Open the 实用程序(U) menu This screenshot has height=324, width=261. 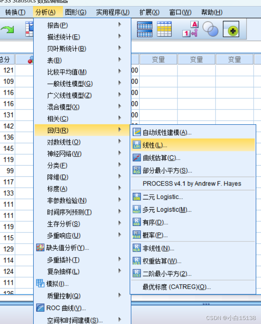(x=113, y=12)
